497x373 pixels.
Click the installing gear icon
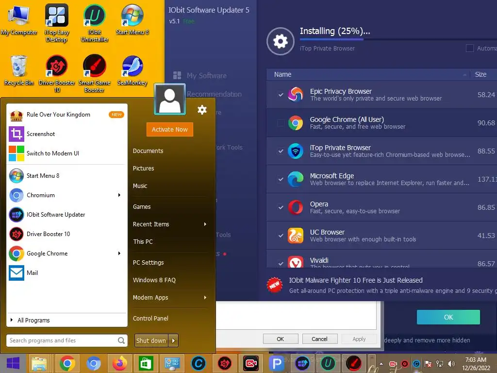[x=281, y=41]
